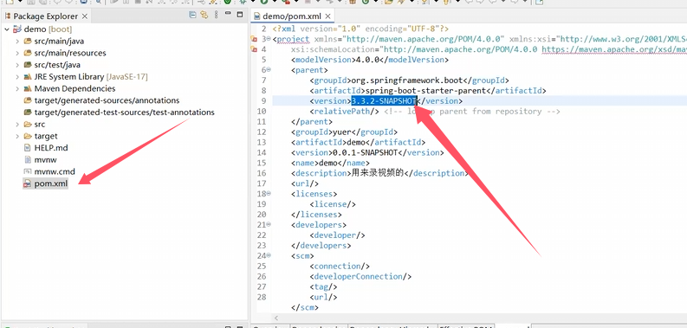Viewport: 687px width, 328px height.
Task: Click the Collapse All icon in Package Explorer
Action: coord(192,16)
